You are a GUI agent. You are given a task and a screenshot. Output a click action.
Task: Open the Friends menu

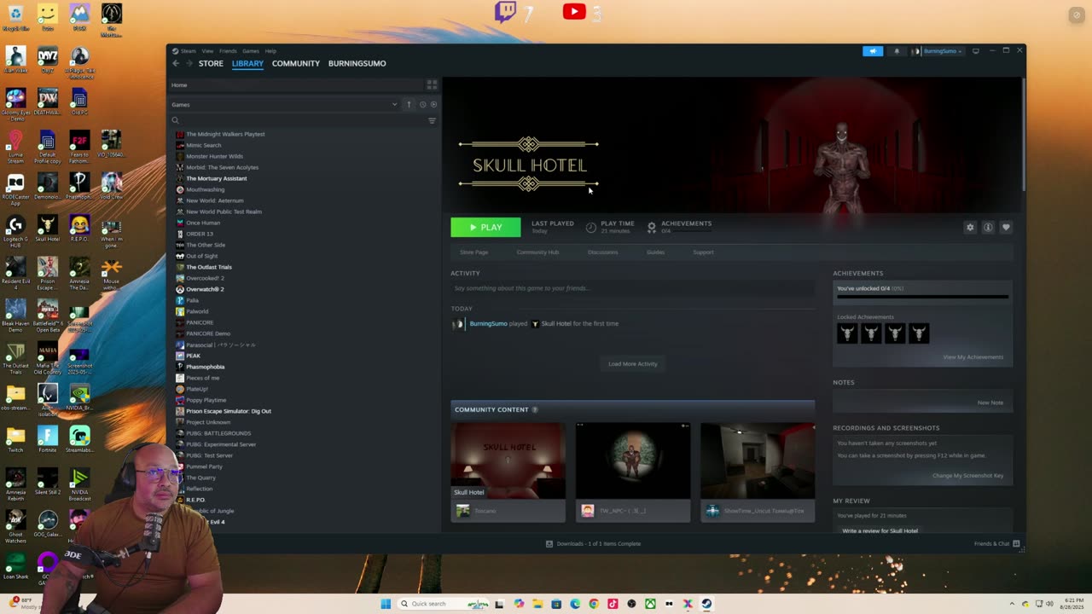coord(228,51)
